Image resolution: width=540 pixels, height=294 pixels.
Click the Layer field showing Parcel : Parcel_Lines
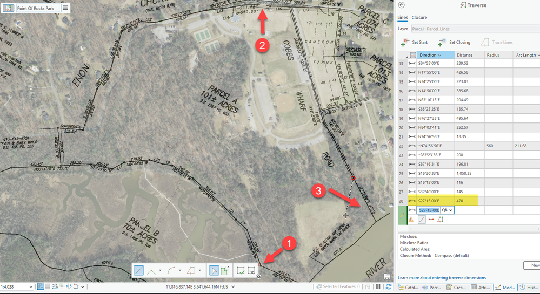(x=476, y=29)
